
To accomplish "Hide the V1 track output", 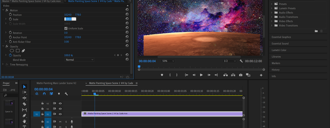I will click(60, 114).
